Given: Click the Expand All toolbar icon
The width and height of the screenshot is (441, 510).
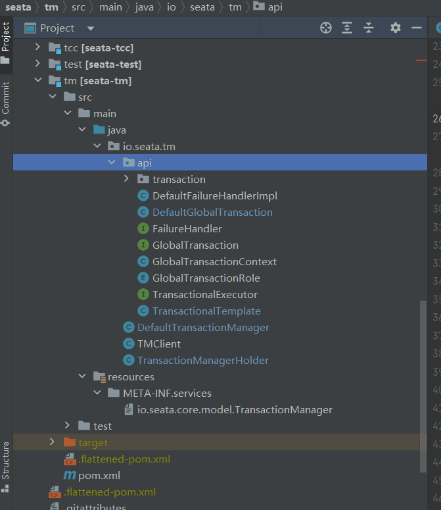Looking at the screenshot, I should coord(347,28).
